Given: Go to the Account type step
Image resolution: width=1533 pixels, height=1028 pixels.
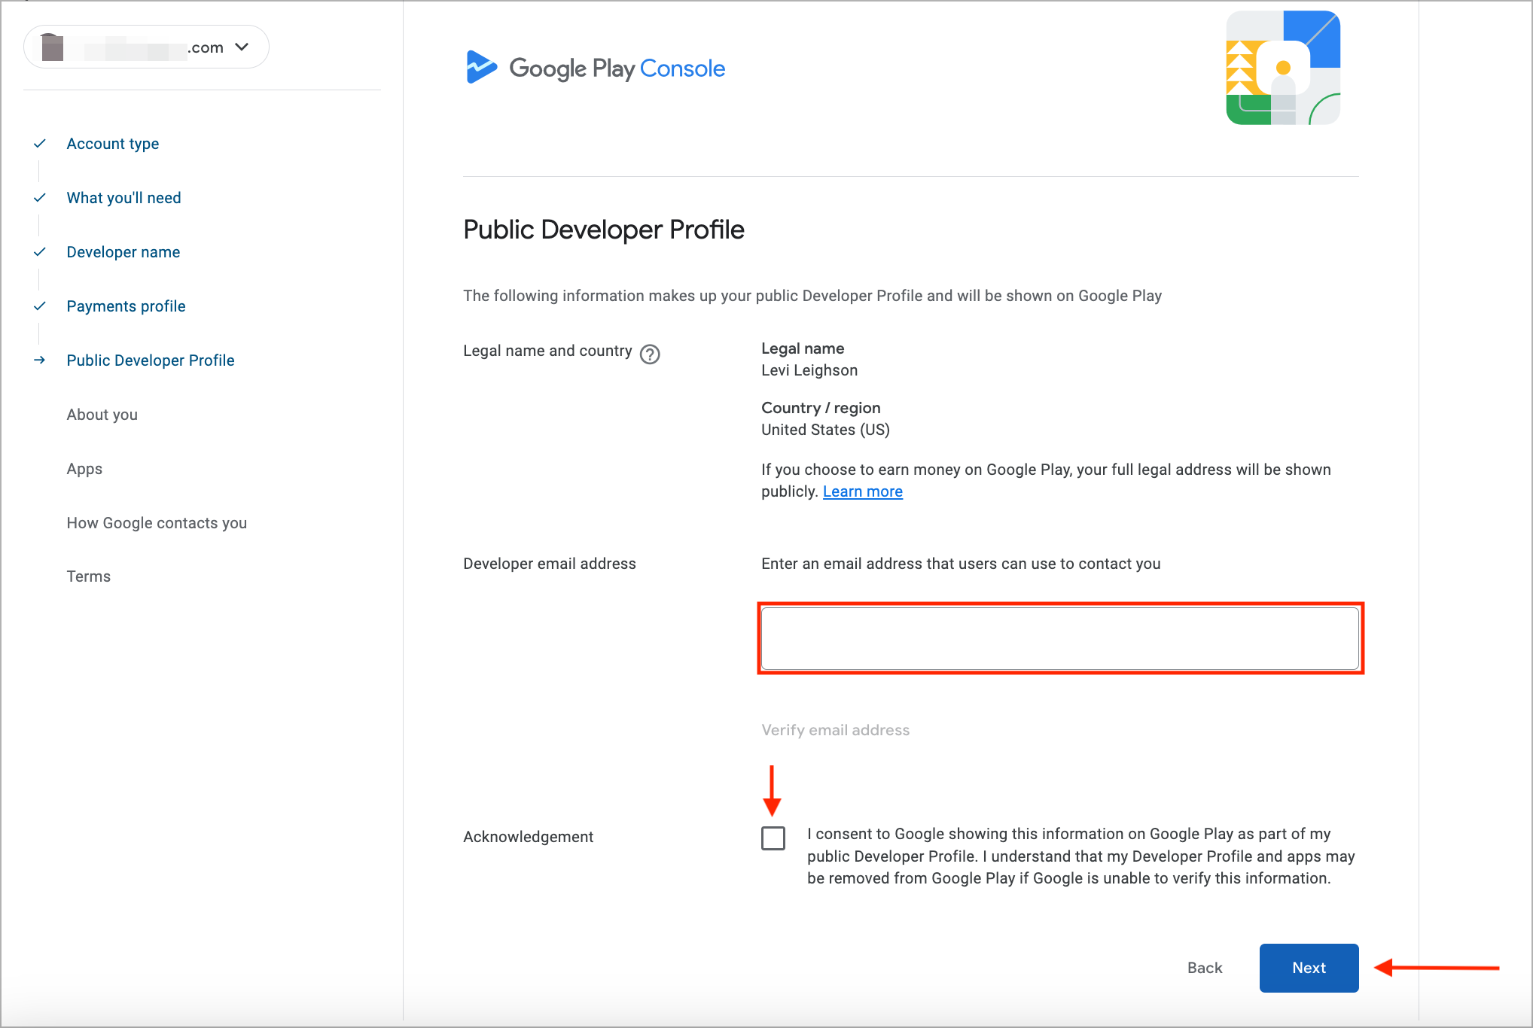Looking at the screenshot, I should click(113, 144).
